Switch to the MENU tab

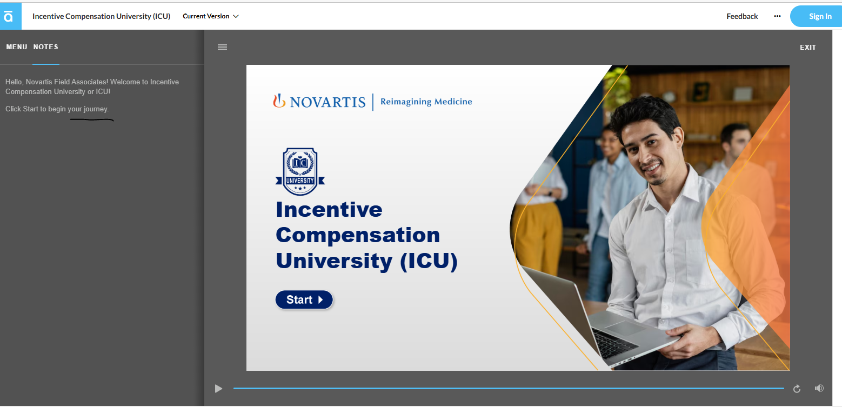pyautogui.click(x=17, y=47)
